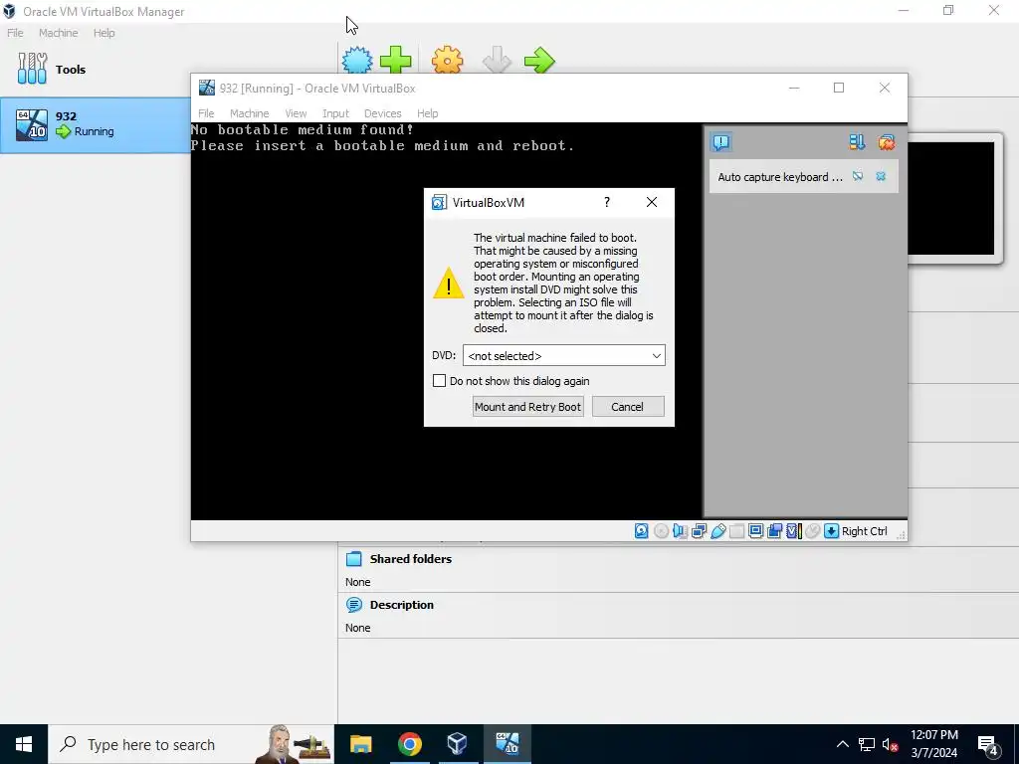Open File Explorer from the taskbar

tap(360, 744)
